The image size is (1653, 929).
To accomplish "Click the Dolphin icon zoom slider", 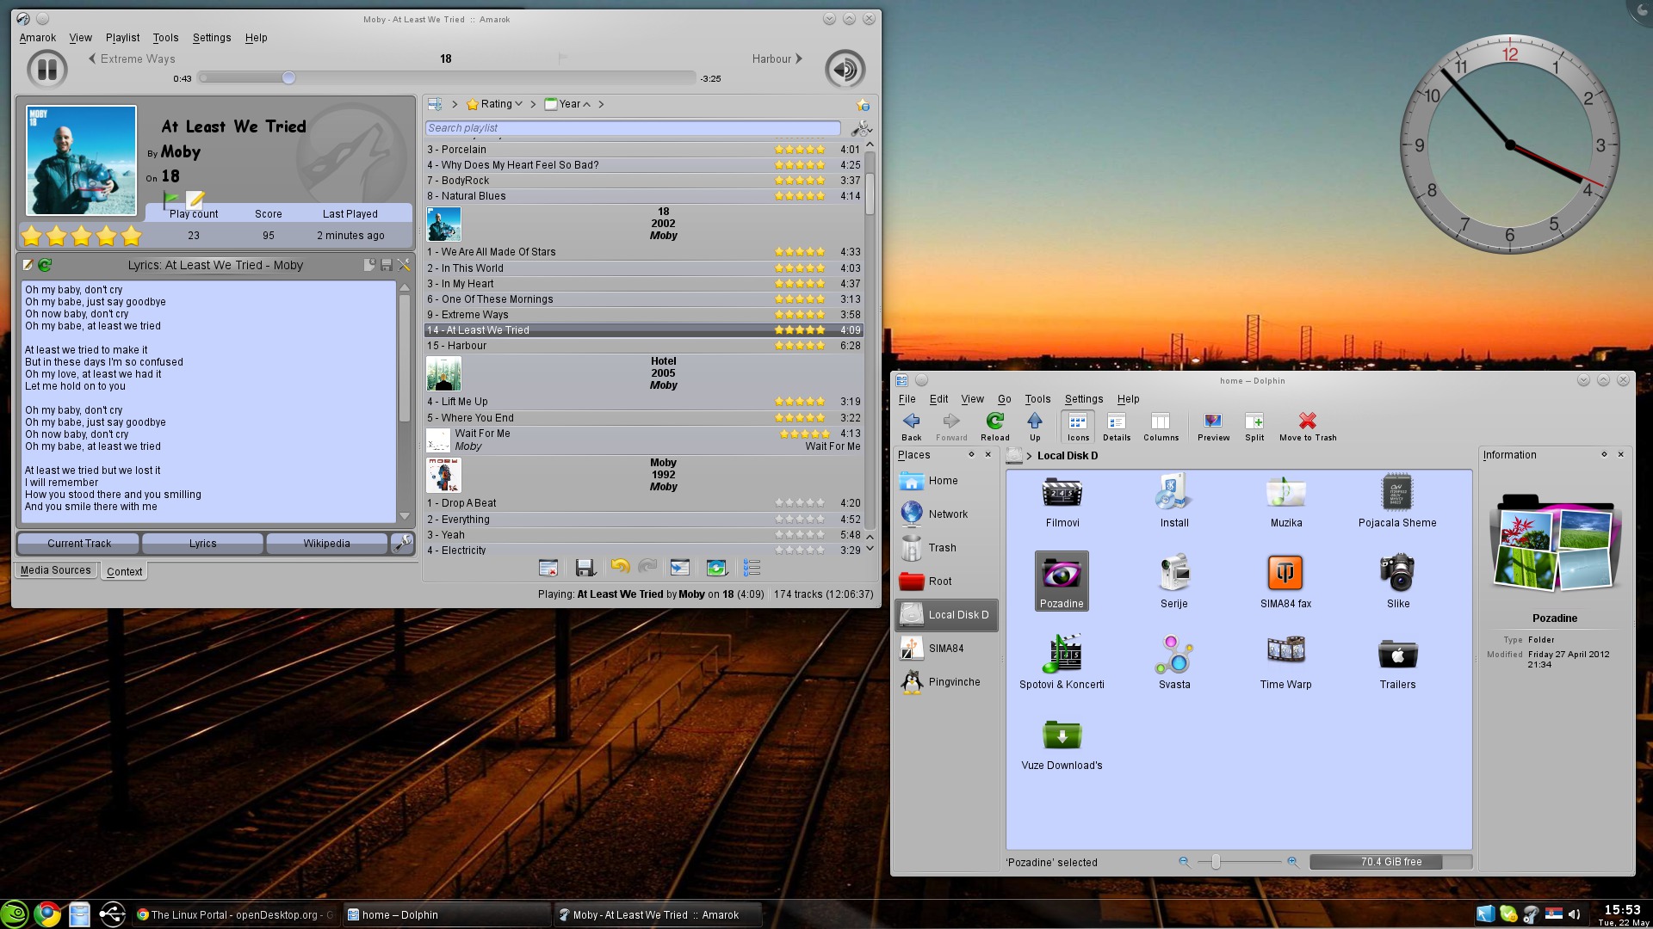I will pos(1216,862).
